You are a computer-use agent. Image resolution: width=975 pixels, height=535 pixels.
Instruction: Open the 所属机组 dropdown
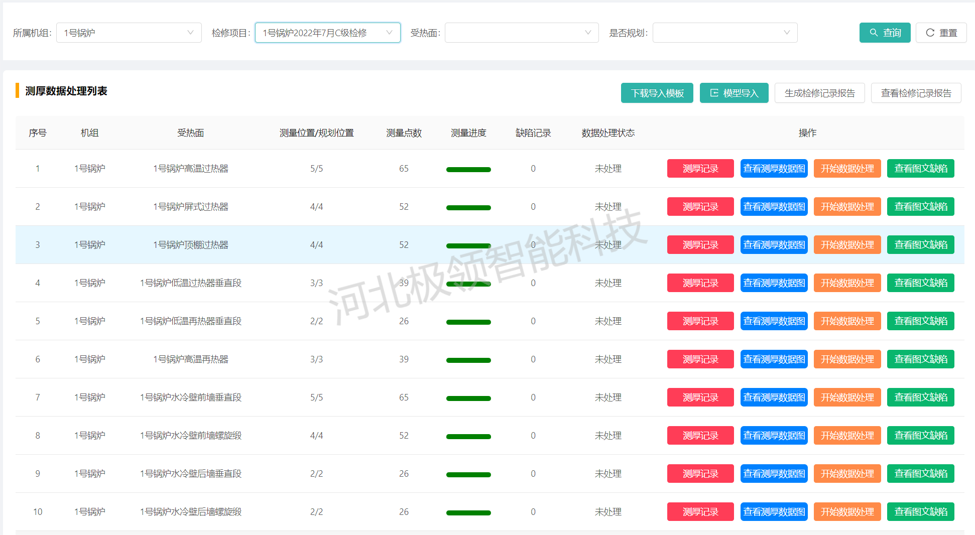129,33
